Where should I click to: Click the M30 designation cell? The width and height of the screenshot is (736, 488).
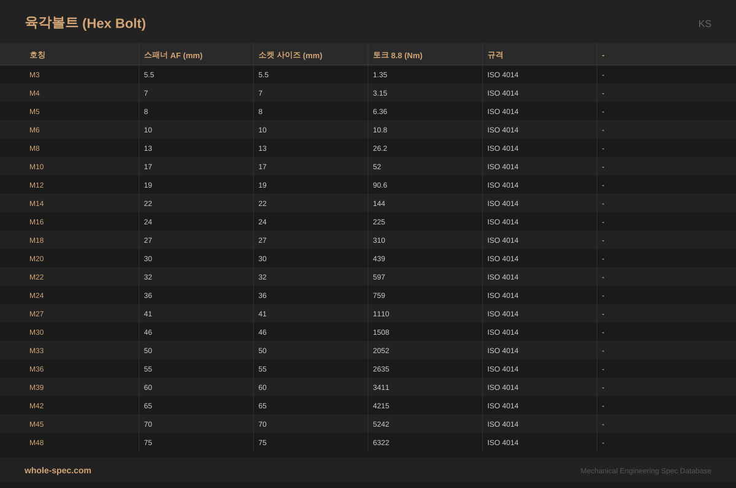(36, 332)
